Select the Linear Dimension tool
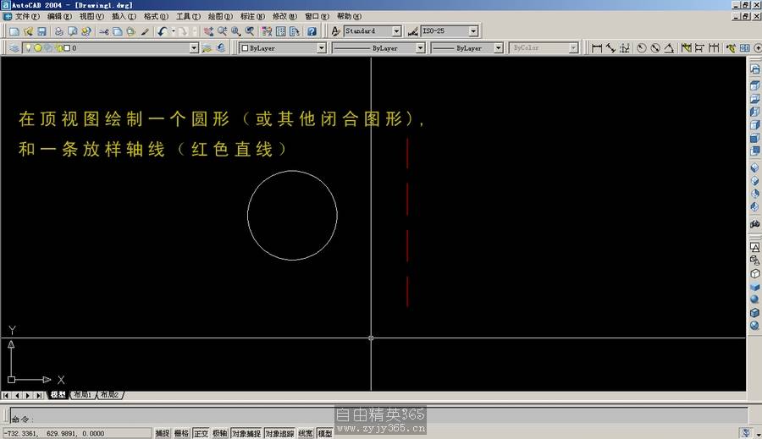The width and height of the screenshot is (762, 439). click(597, 48)
